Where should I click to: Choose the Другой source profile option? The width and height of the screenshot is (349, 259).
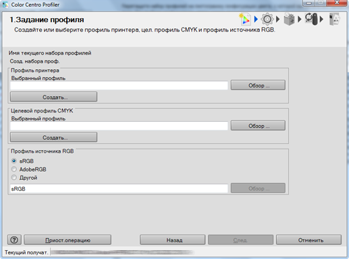(14, 178)
